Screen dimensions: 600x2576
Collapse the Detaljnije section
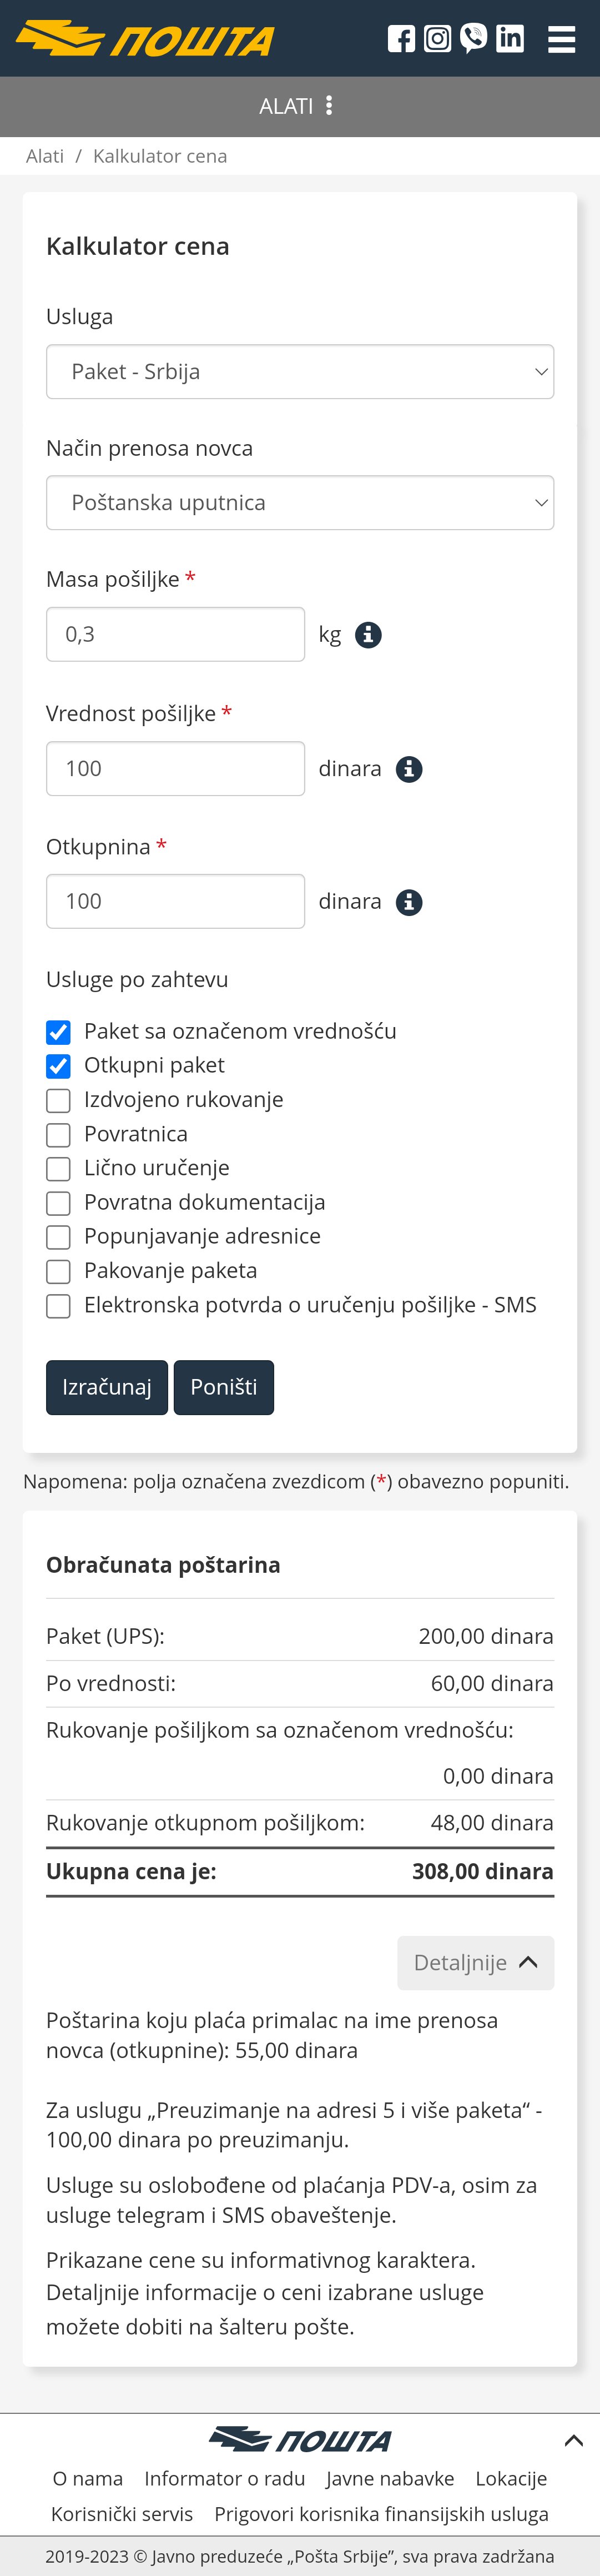click(x=476, y=1963)
